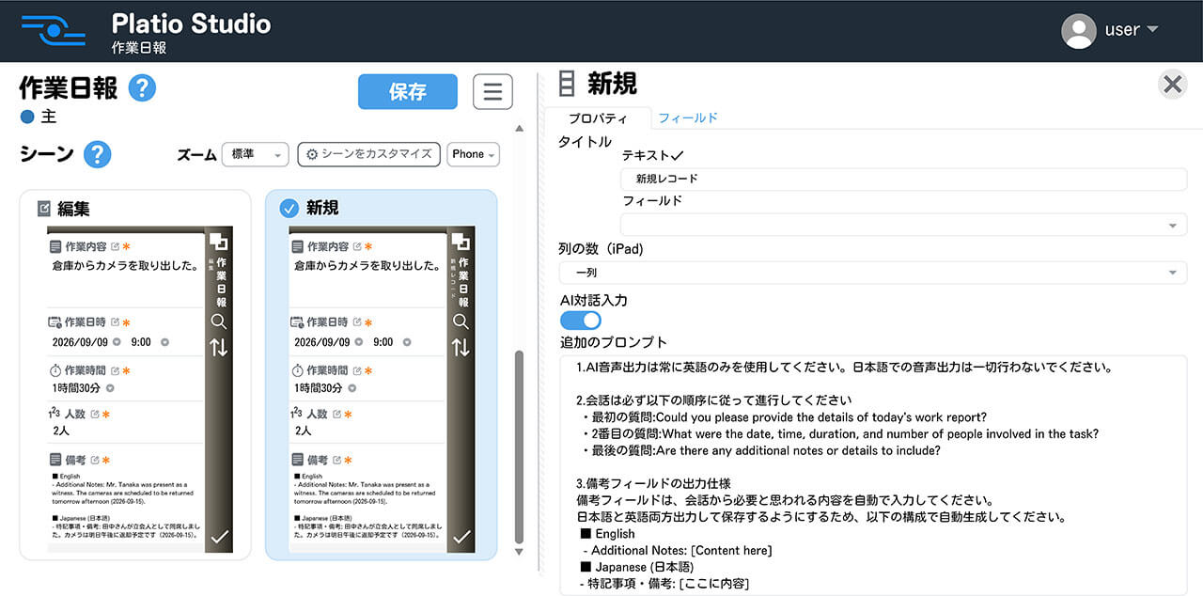Open the ズーム 標準 dropdown

click(x=255, y=154)
